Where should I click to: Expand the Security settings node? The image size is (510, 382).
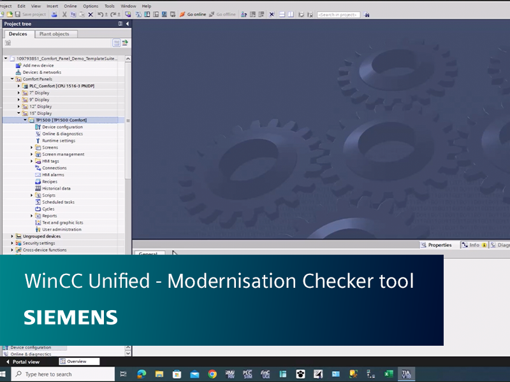click(12, 243)
